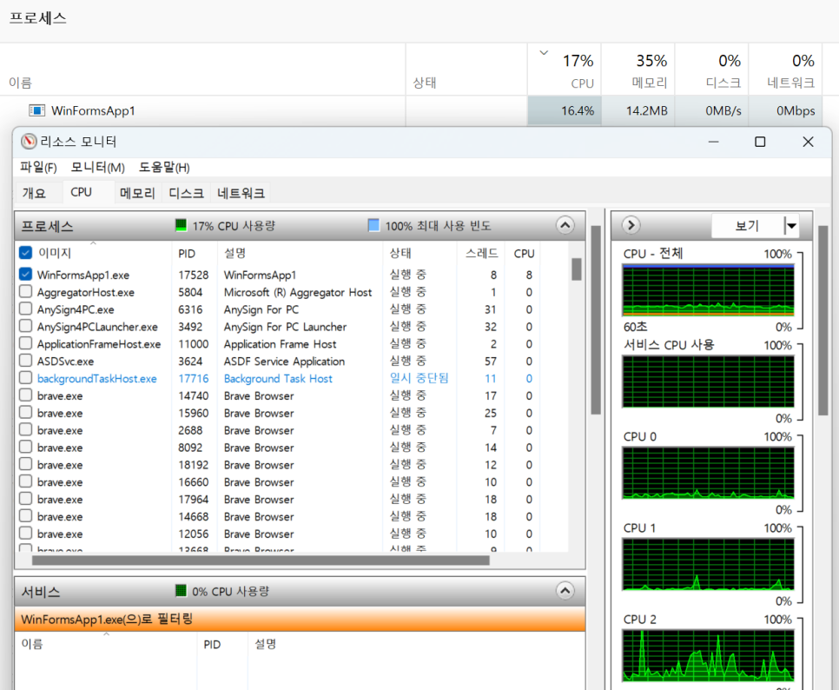Click the WinFormsApp1 icon in Task Manager

pyautogui.click(x=36, y=110)
